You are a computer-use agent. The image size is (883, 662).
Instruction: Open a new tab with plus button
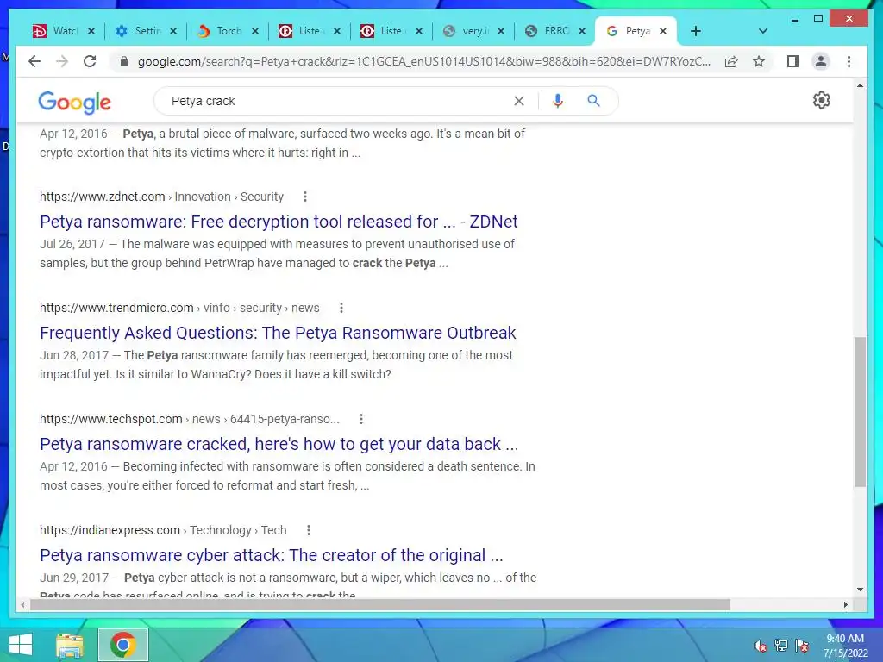coord(696,31)
